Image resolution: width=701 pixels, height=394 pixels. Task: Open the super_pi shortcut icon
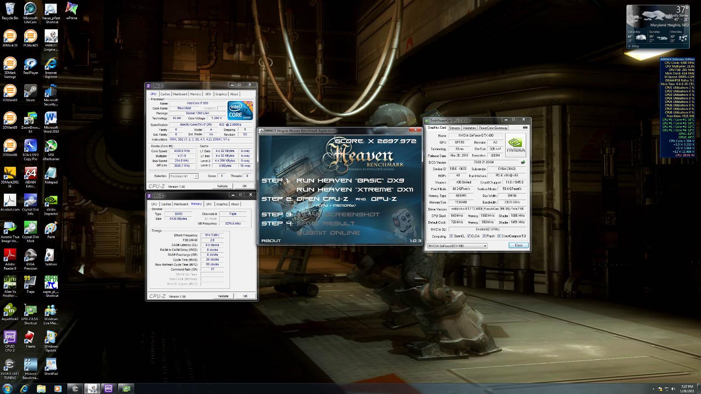(51, 287)
